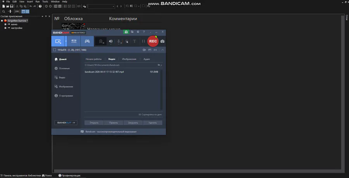Toggle speaker sound recording in Bandicam
Viewport: 349px width, 178px height.
[x=111, y=41]
